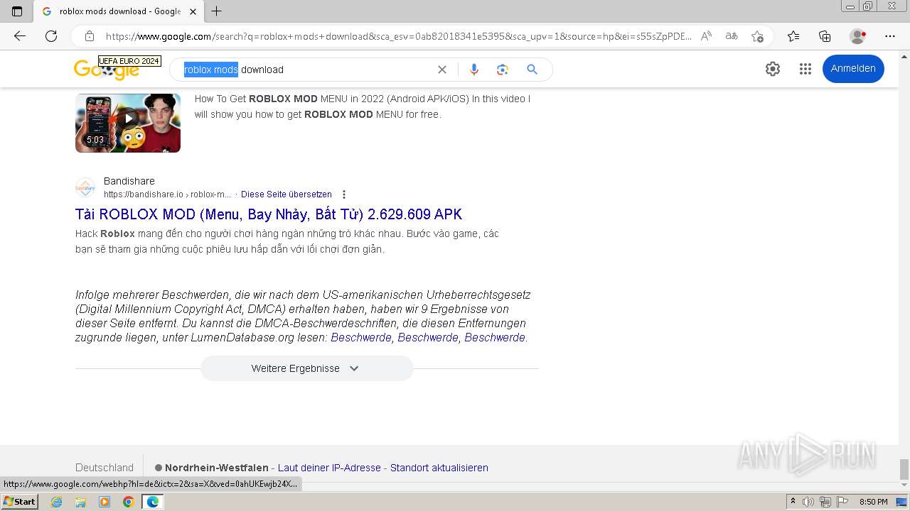910x511 pixels.
Task: Search by image with Google Lens
Action: coord(503,70)
